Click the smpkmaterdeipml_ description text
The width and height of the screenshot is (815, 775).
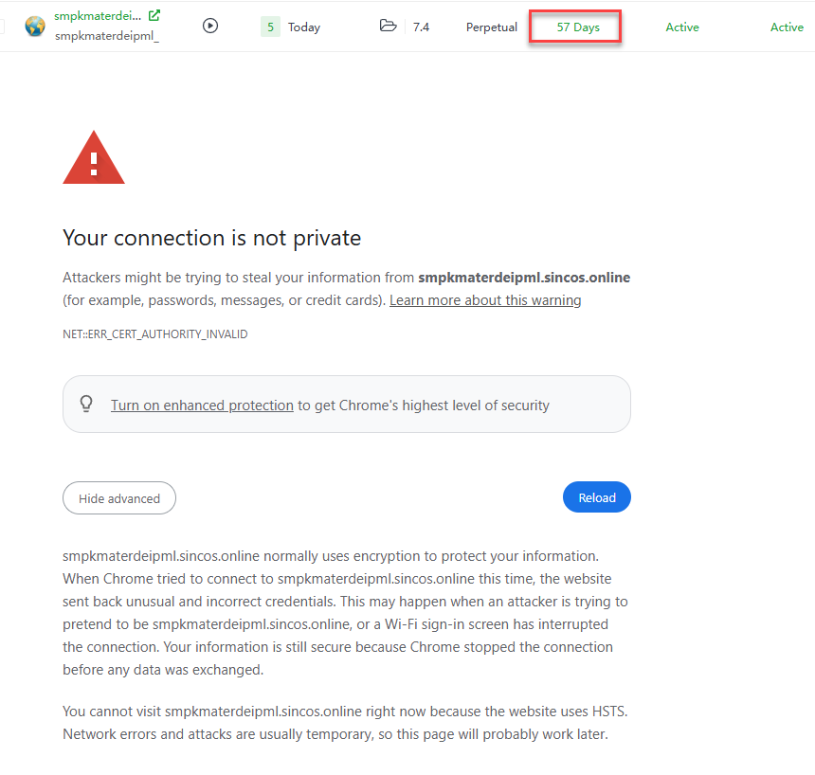pos(107,37)
